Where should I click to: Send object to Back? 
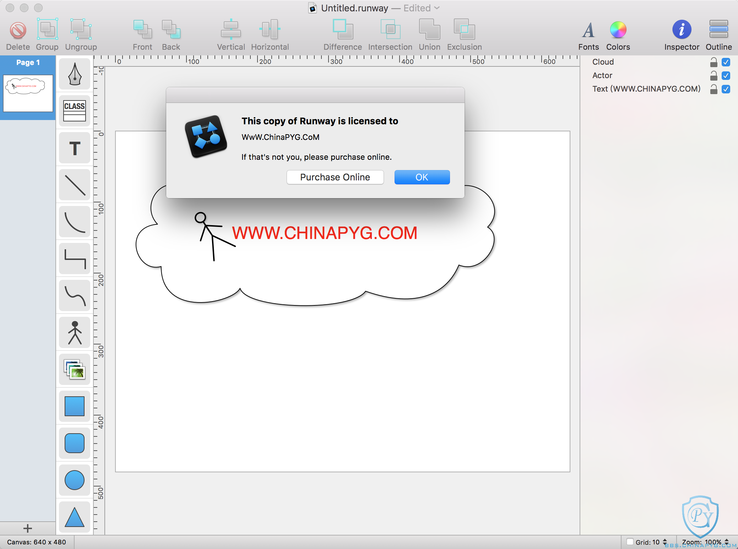point(171,29)
